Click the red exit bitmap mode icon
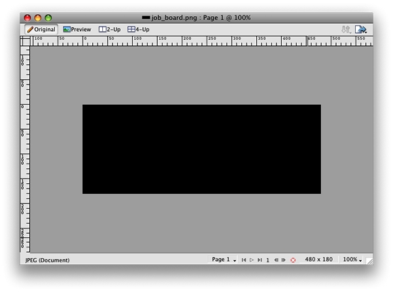393x292 pixels. point(293,260)
